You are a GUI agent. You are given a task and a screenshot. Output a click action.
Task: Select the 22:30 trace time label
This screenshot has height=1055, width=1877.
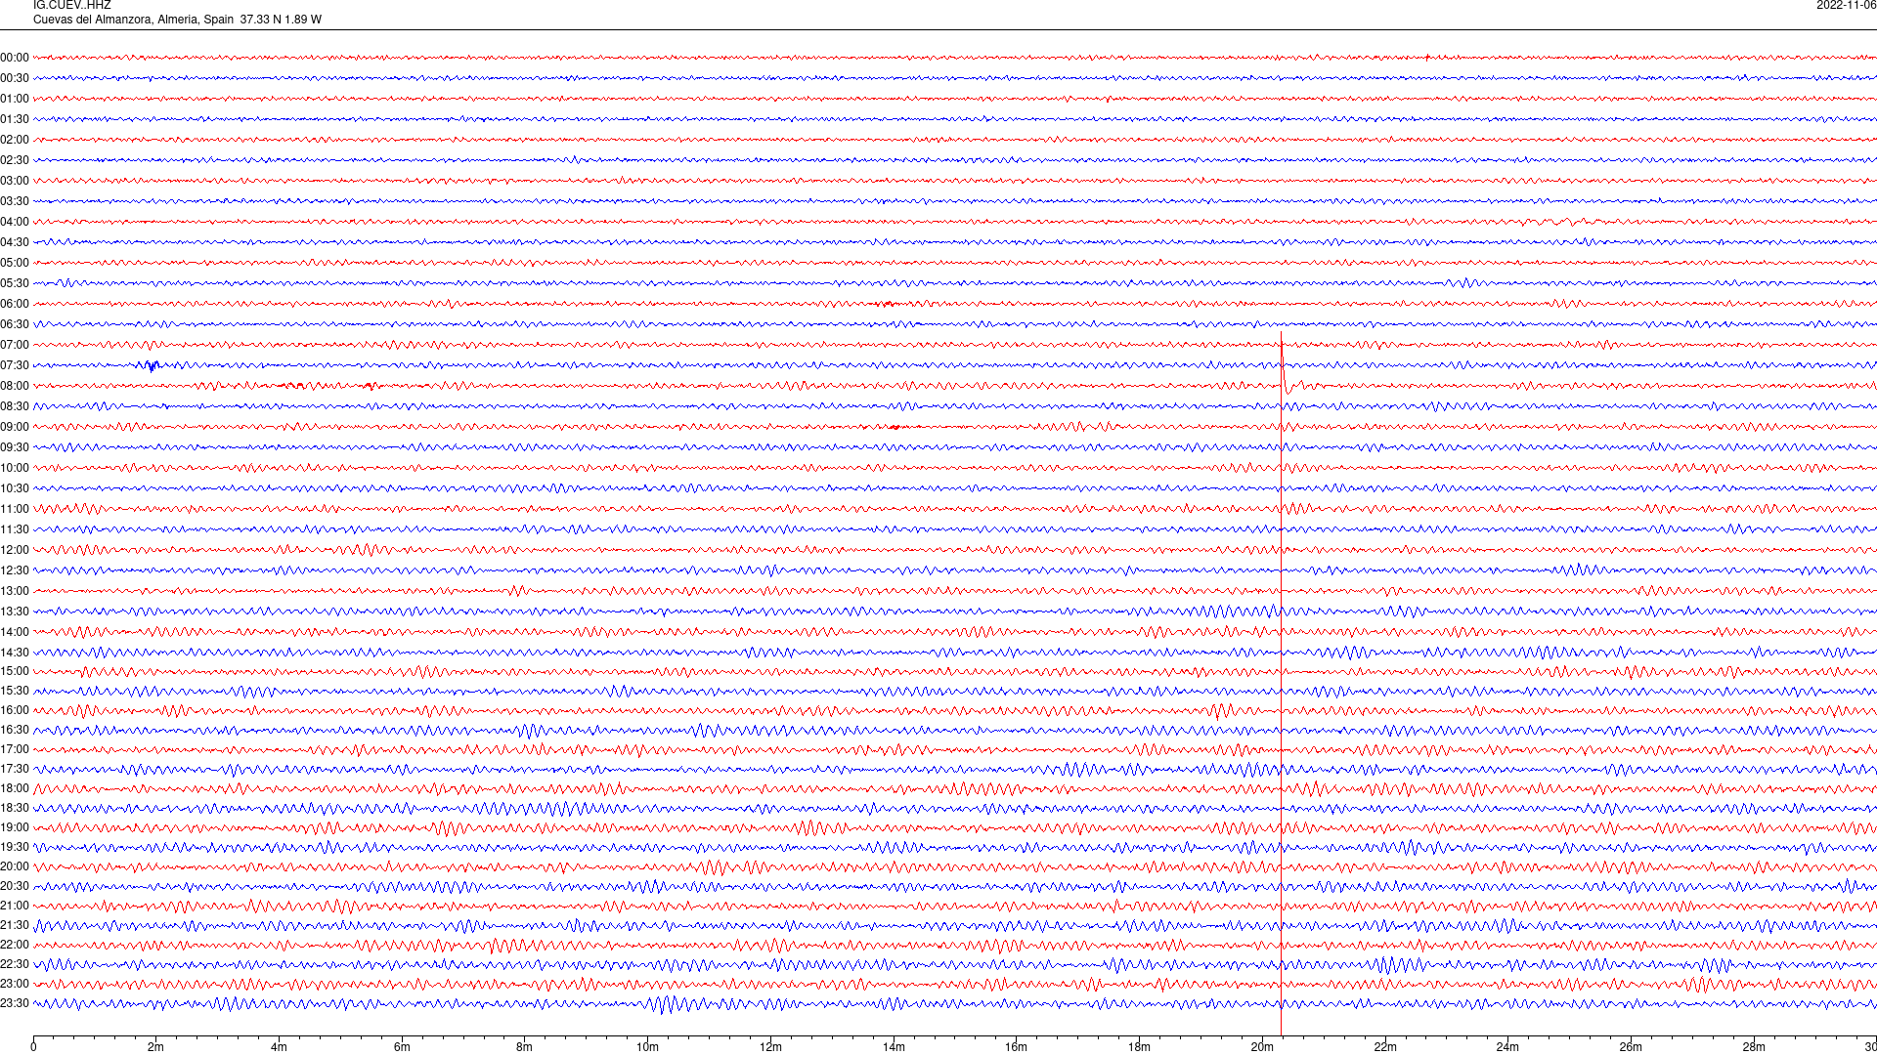pos(15,964)
